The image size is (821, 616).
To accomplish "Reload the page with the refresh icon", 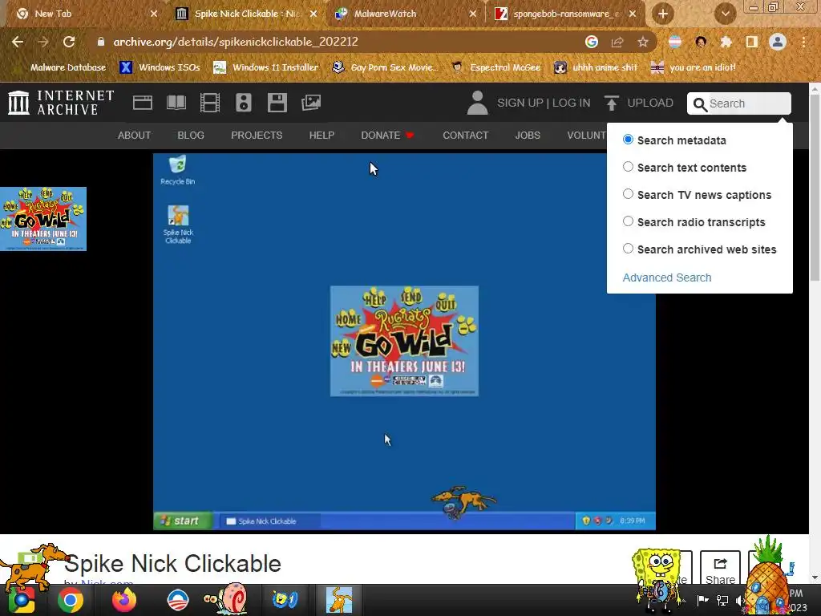I will 69,42.
